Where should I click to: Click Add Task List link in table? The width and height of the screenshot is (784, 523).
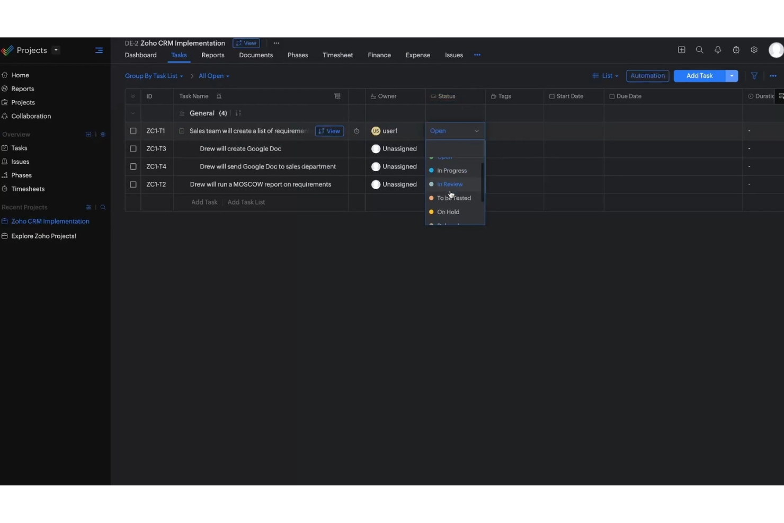coord(246,202)
